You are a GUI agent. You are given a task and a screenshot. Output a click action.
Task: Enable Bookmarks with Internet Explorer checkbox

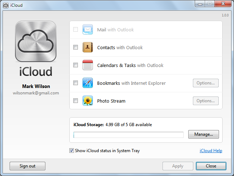tap(75, 83)
